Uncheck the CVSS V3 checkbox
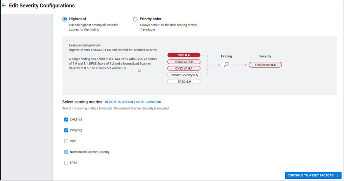The image size is (344, 181). pyautogui.click(x=66, y=120)
